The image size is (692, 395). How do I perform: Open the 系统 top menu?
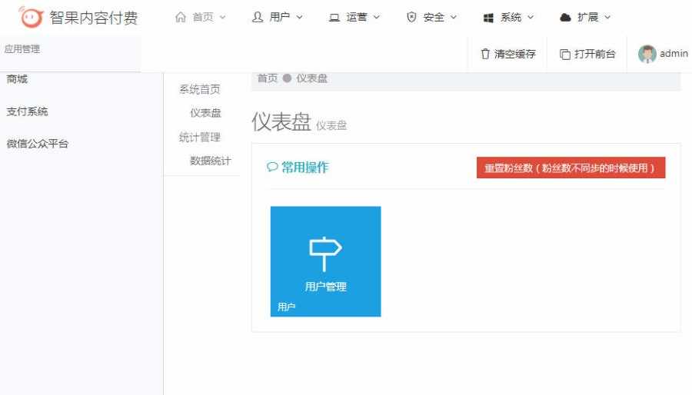pos(508,17)
